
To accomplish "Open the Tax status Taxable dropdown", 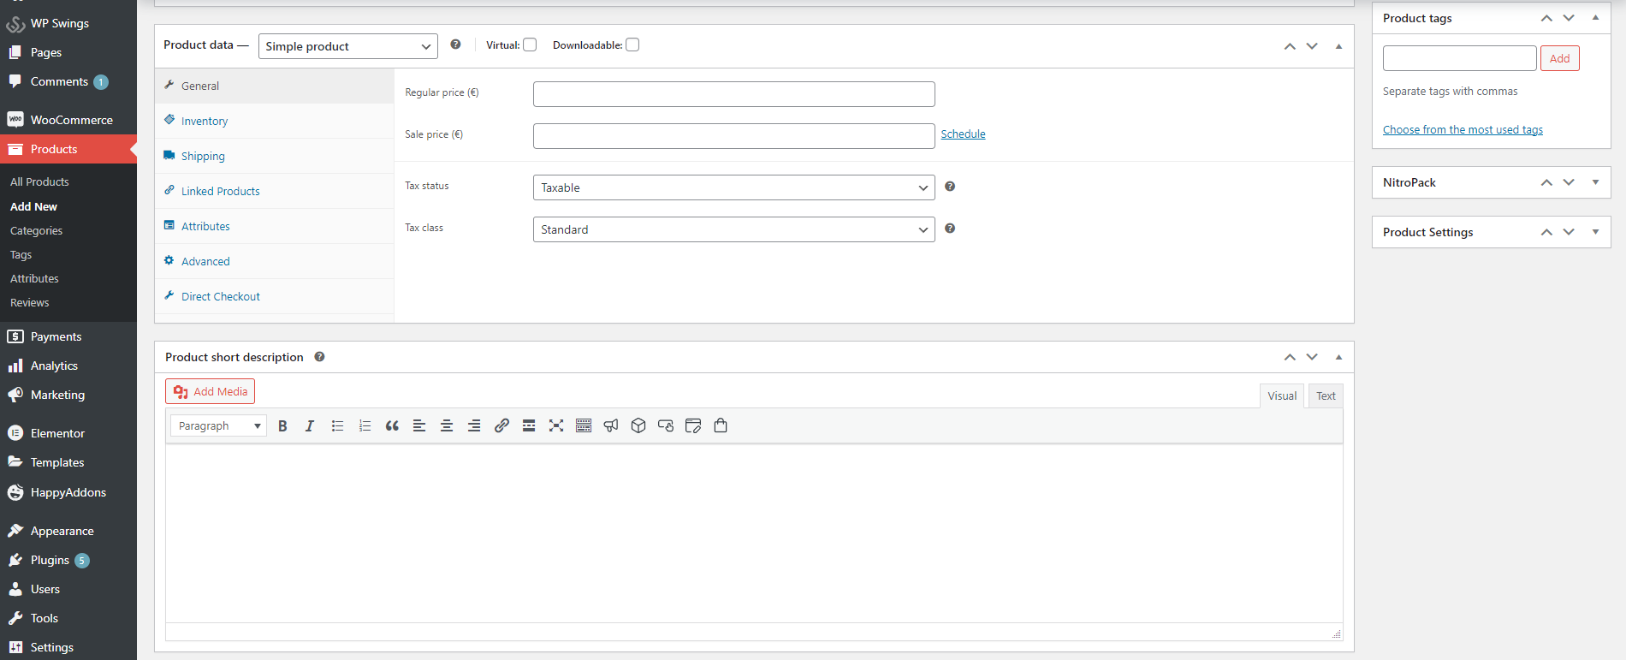I will tap(733, 187).
